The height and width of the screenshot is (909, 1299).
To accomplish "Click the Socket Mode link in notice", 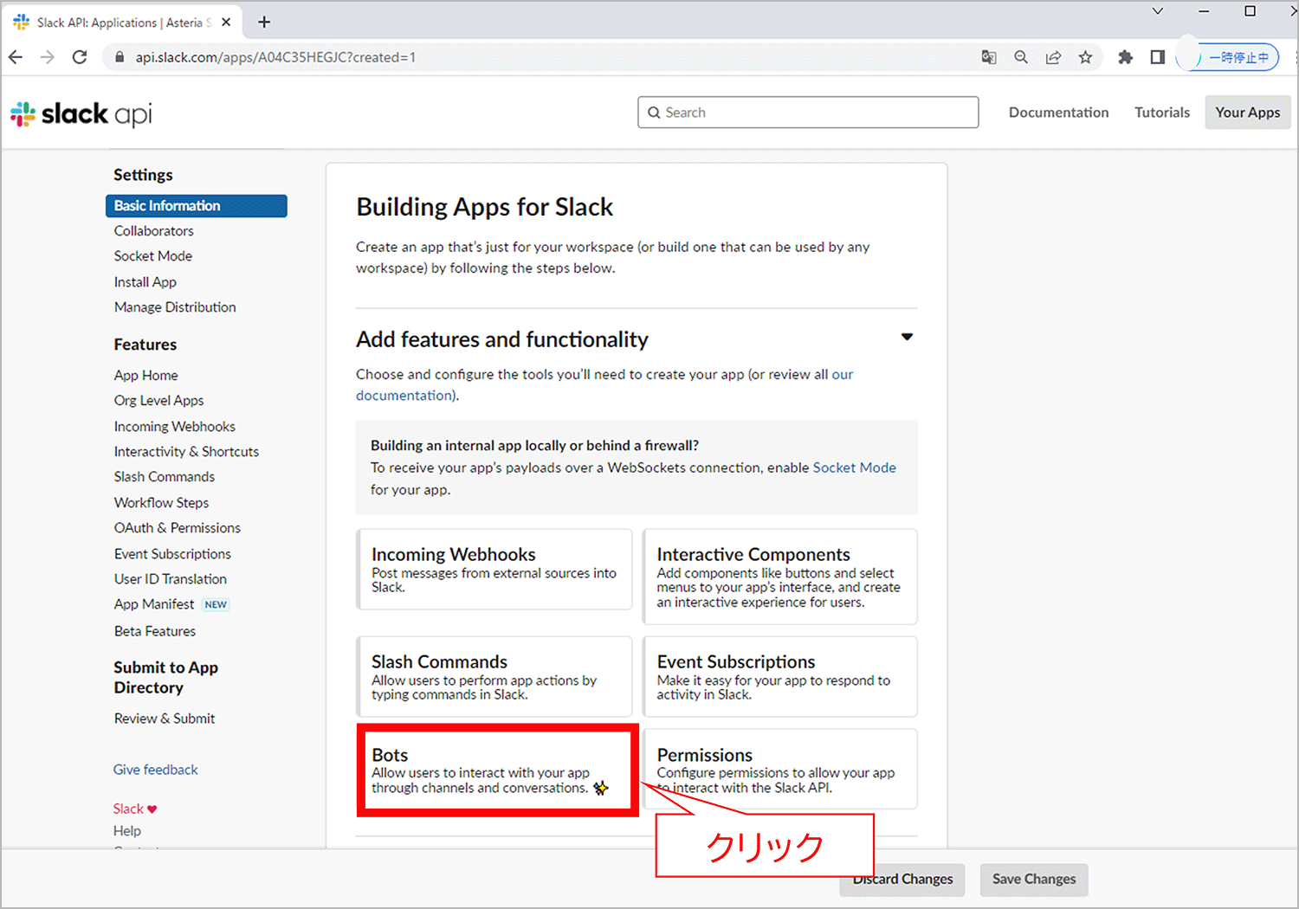I will tap(854, 467).
